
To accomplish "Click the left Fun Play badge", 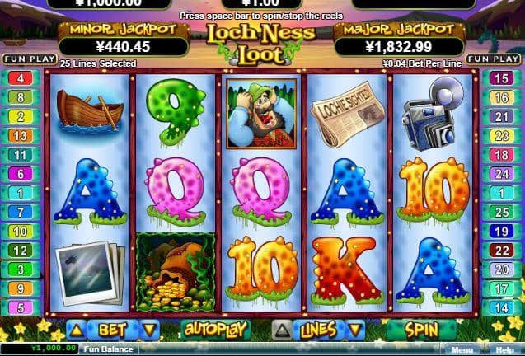I will (x=30, y=59).
